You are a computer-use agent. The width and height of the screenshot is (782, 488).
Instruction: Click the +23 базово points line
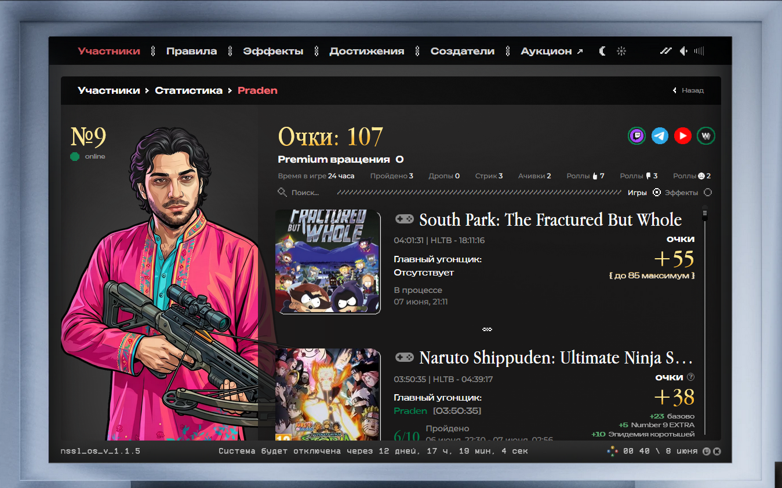671,416
